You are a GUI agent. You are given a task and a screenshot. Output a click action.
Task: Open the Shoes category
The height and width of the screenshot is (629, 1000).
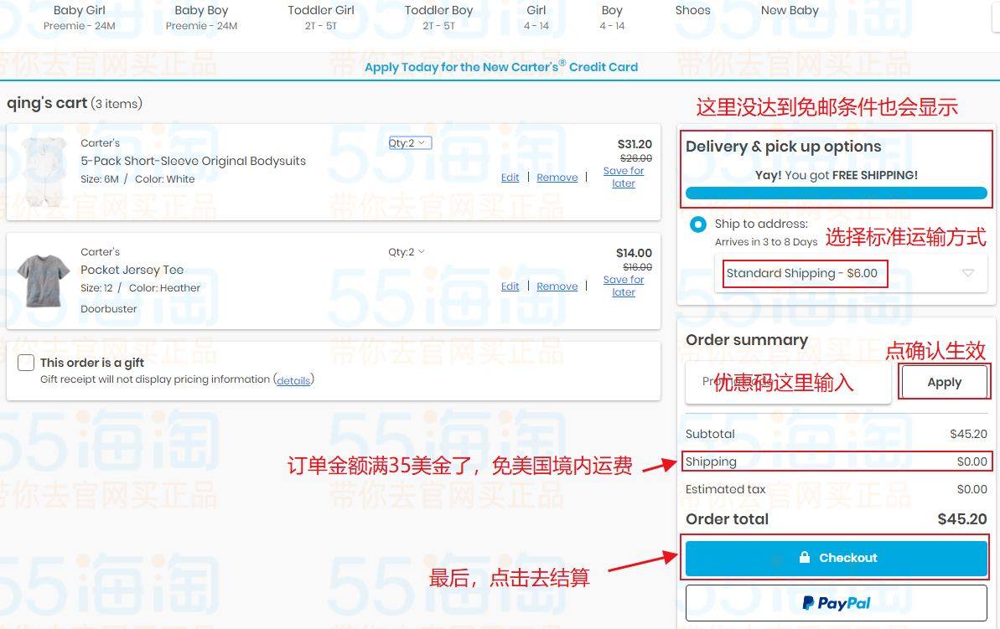pyautogui.click(x=692, y=10)
